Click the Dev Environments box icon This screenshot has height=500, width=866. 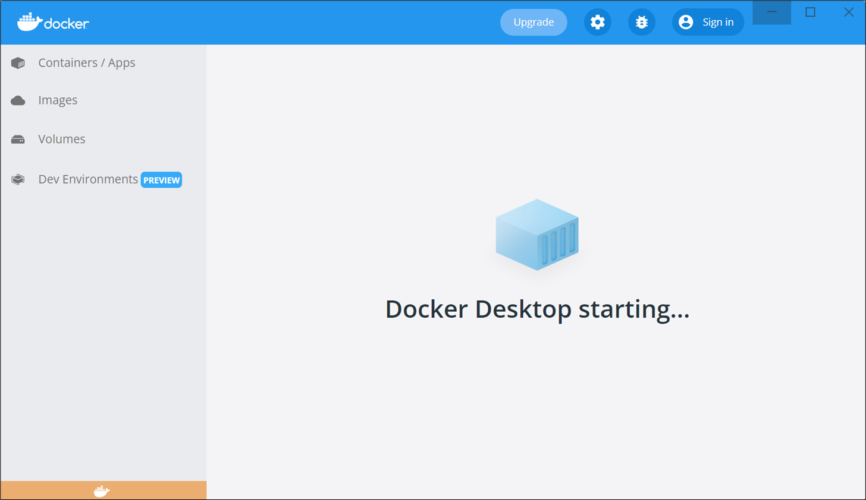[x=18, y=179]
